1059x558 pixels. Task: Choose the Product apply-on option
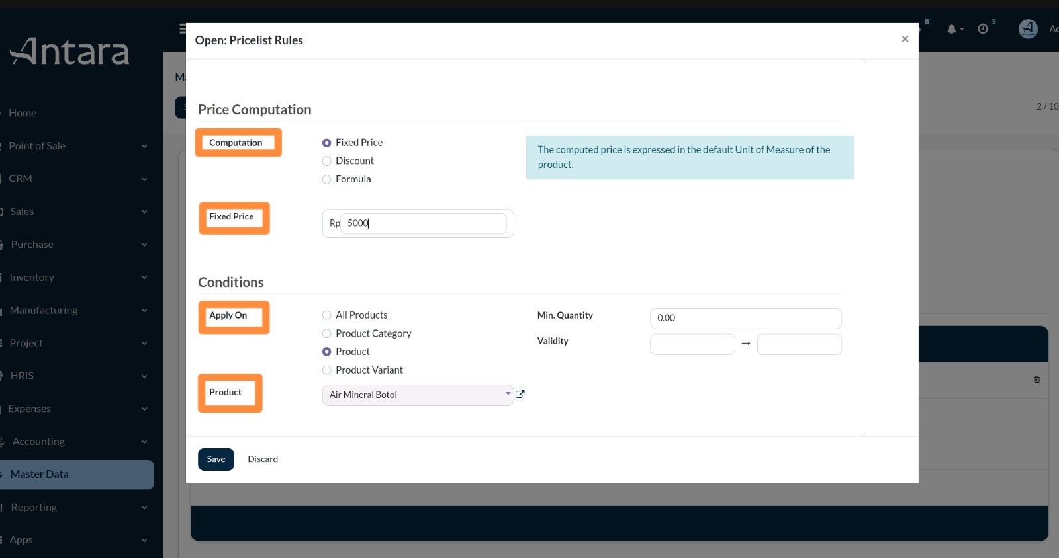326,352
